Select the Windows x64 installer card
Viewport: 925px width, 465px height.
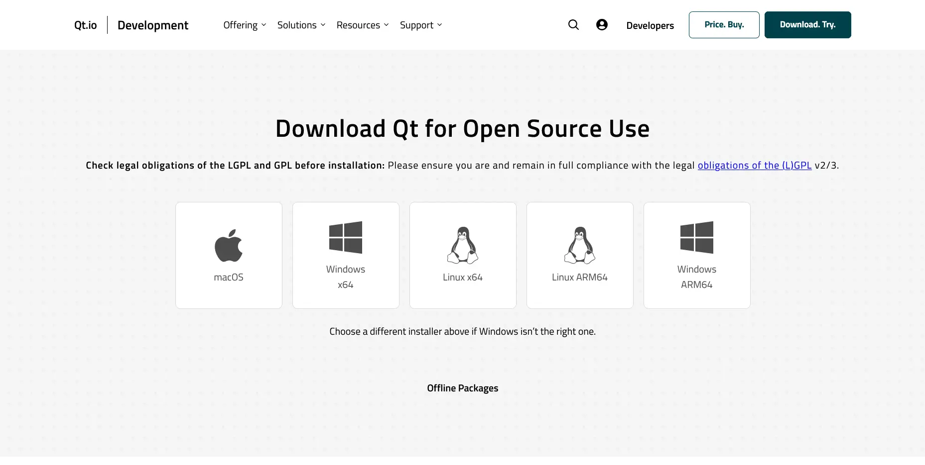tap(346, 255)
